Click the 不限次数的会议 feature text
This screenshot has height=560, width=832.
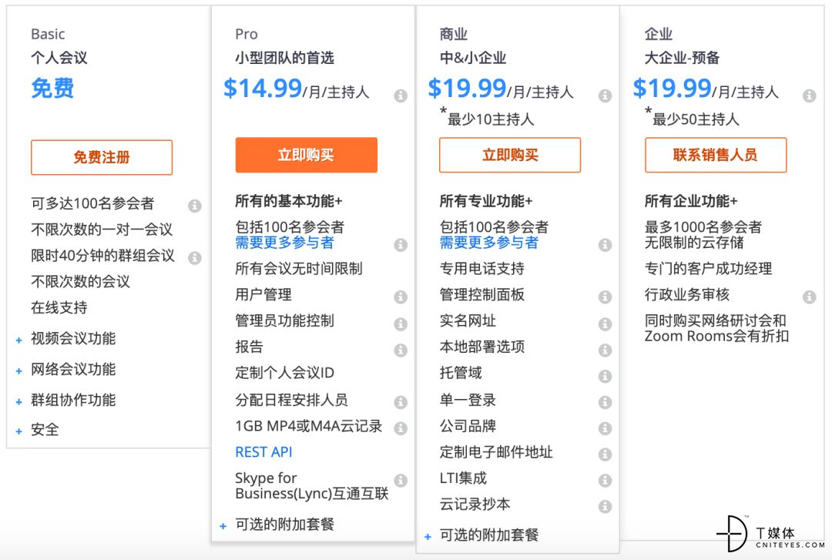[81, 281]
